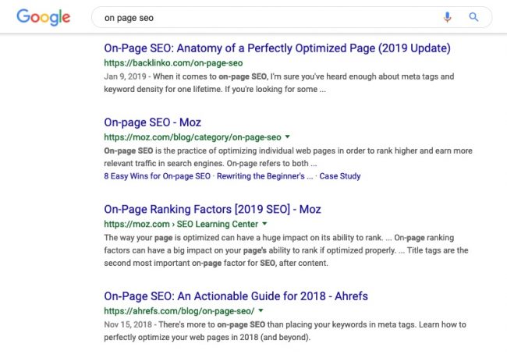Screen dimensions: 507x354
Task: Click the magnifying glass search icon
Action: click(x=473, y=17)
